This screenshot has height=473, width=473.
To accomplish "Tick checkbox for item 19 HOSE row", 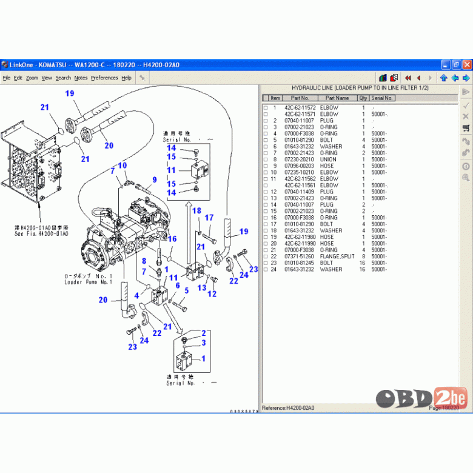I will (266, 237).
